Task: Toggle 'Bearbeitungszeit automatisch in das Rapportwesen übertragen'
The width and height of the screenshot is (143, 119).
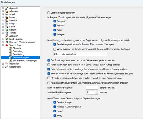Action: point(54,44)
